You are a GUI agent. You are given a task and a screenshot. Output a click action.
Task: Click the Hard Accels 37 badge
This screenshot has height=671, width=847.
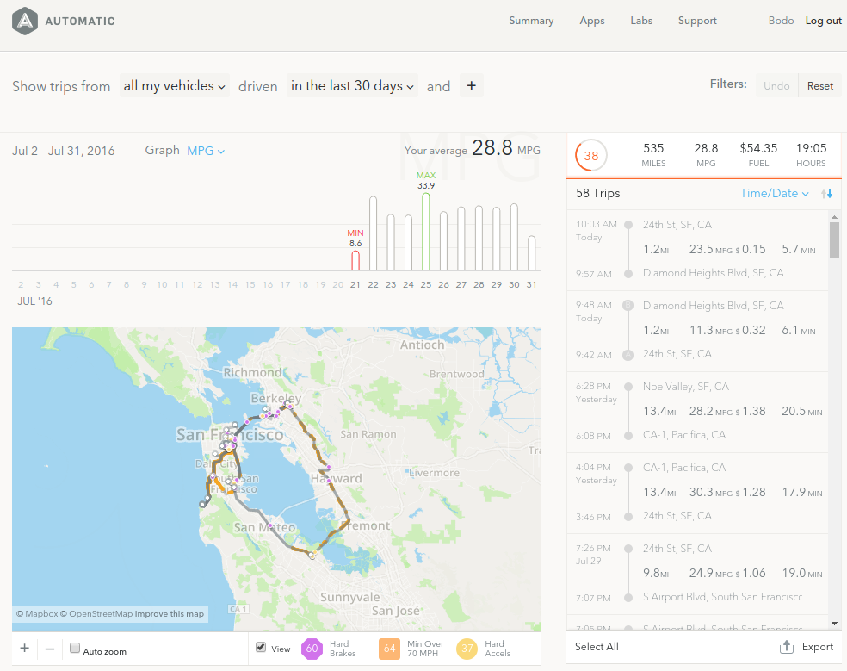pyautogui.click(x=467, y=649)
